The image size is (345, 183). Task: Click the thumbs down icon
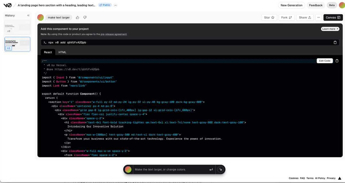(x=85, y=18)
